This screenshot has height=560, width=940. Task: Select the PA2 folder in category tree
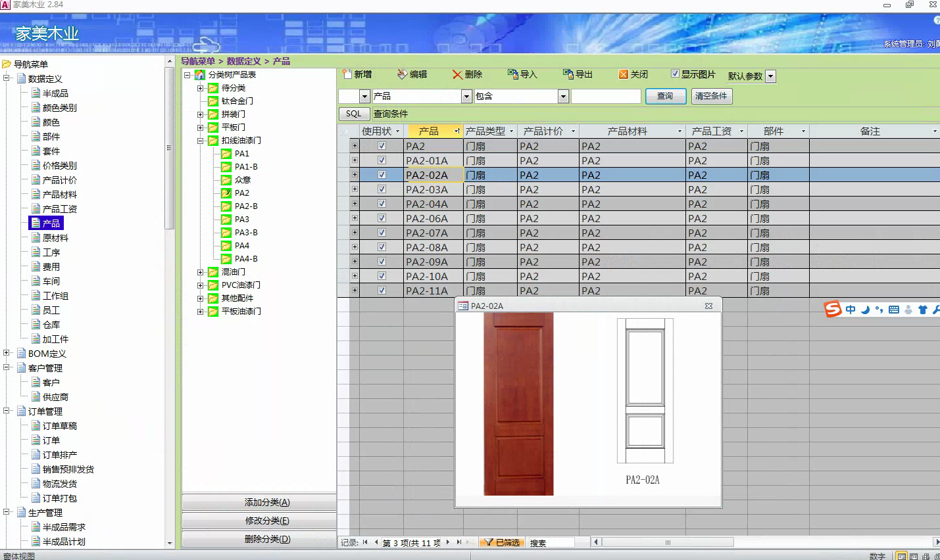click(x=226, y=193)
